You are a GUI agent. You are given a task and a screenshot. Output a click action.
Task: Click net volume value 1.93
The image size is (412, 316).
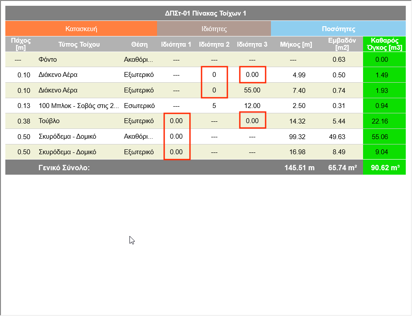(x=381, y=91)
